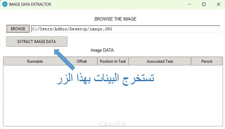Click the Position In Task column header
Viewport: 225px width, 129px height.
pos(113,61)
